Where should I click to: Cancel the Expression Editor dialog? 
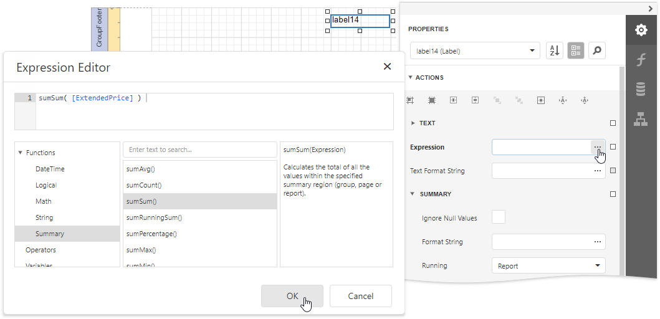tap(360, 296)
